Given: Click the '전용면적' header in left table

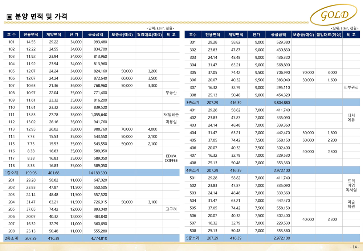Looking at the screenshot, I should click(31, 34).
